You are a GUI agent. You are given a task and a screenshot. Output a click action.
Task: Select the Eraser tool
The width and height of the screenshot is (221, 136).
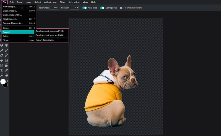(2, 55)
